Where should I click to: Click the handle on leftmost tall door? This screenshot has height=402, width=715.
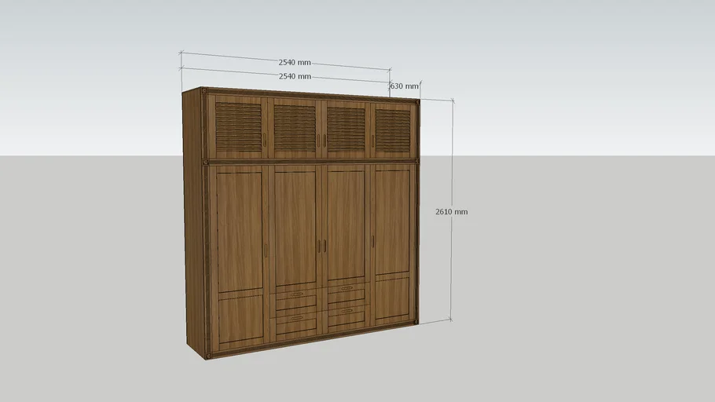tap(266, 250)
